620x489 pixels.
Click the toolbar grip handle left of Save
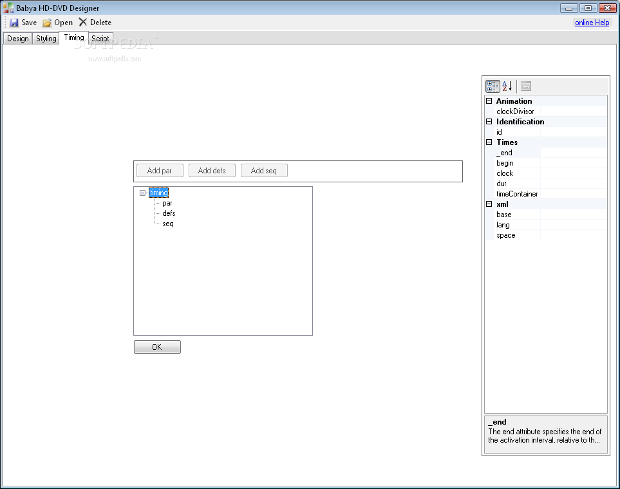click(6, 23)
